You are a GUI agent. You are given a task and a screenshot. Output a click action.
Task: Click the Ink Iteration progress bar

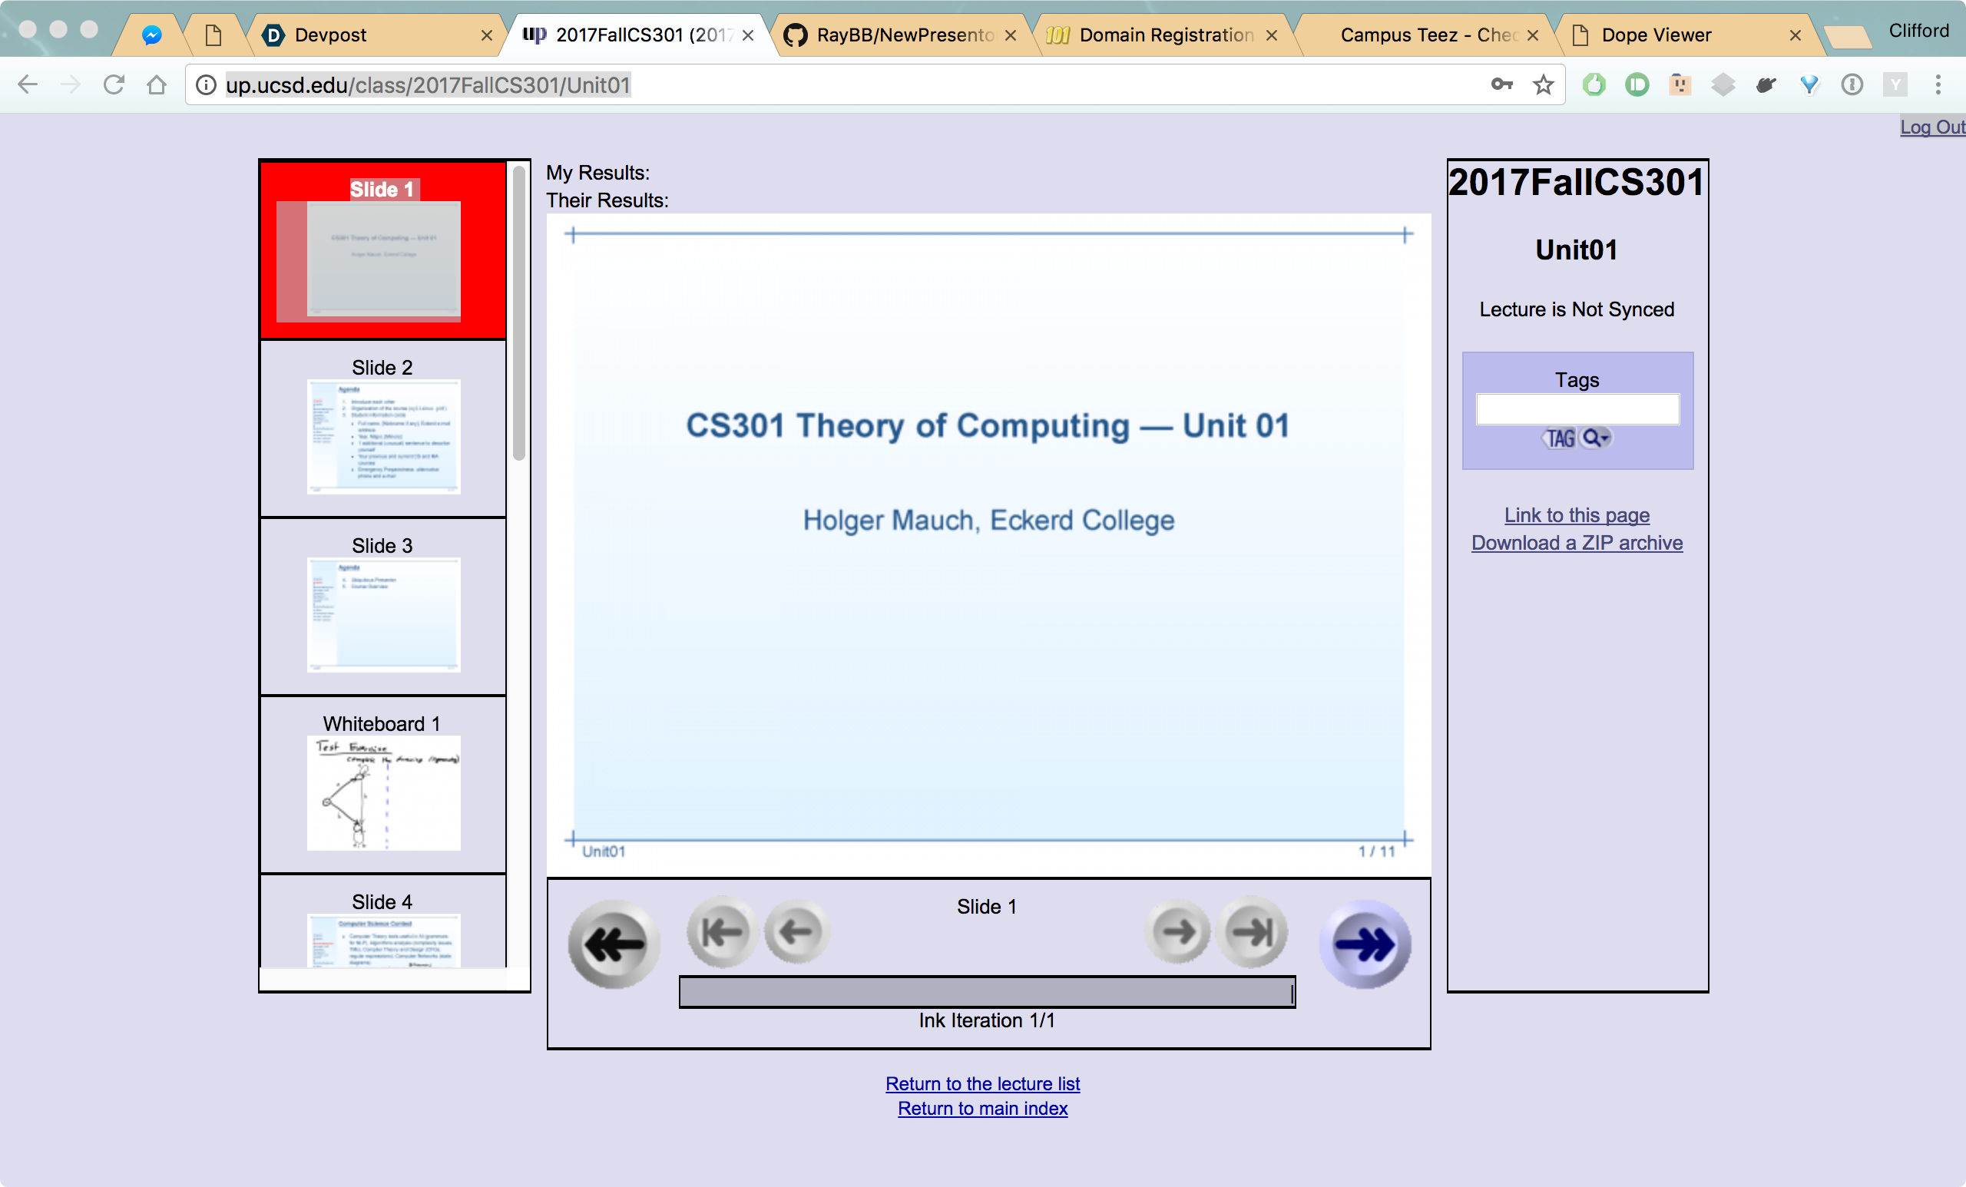986,991
